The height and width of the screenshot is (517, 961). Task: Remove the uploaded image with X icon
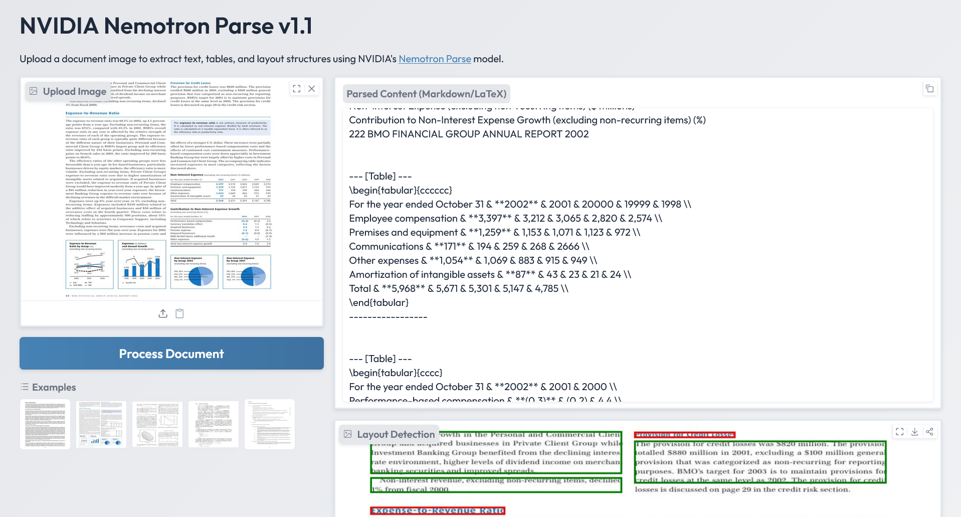coord(312,89)
